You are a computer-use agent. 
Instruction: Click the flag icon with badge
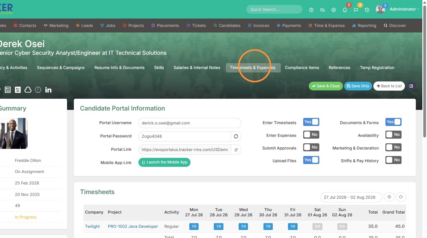click(x=356, y=10)
